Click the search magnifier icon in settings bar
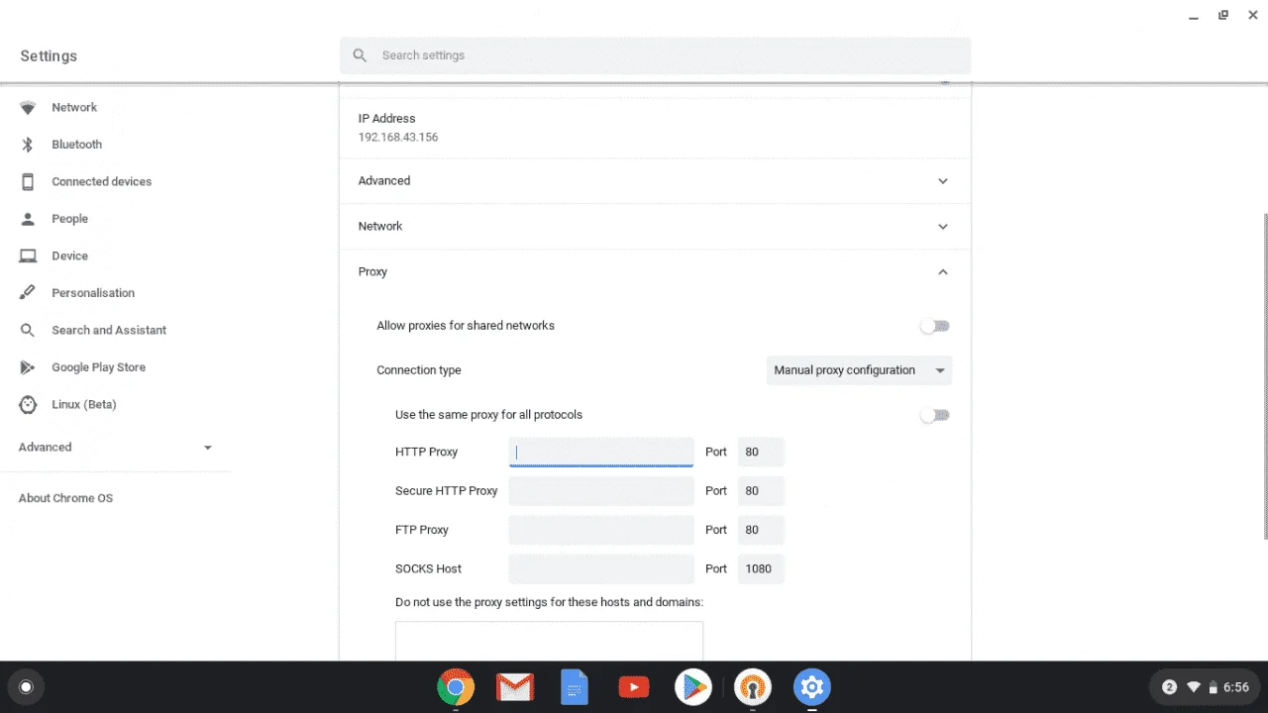 tap(360, 55)
